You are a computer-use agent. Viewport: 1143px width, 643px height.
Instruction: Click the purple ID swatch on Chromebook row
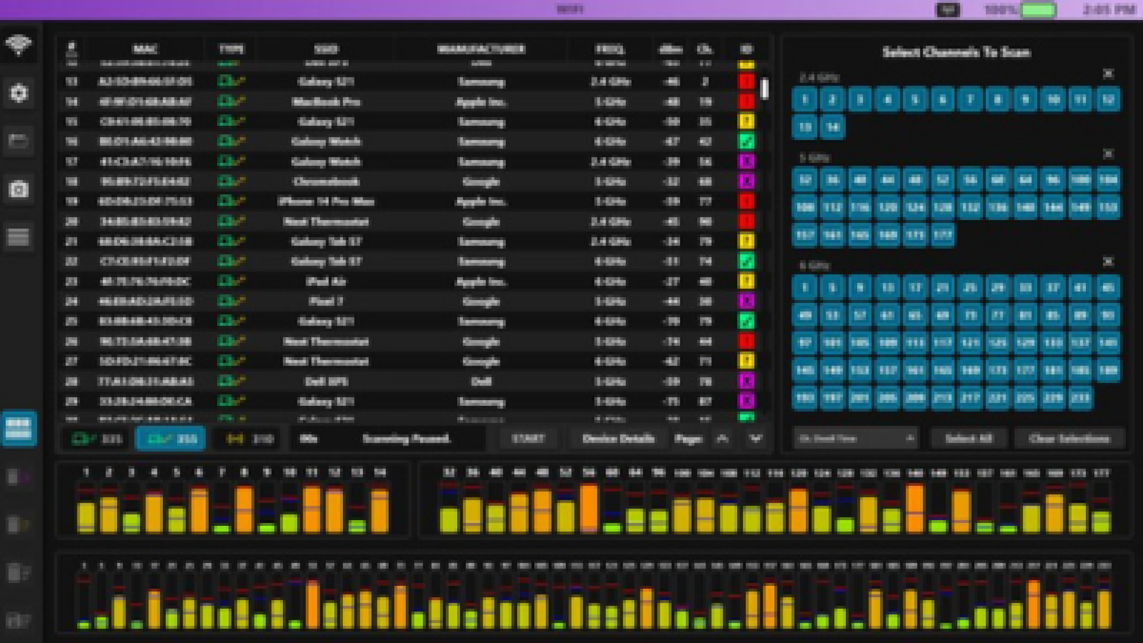(x=746, y=181)
